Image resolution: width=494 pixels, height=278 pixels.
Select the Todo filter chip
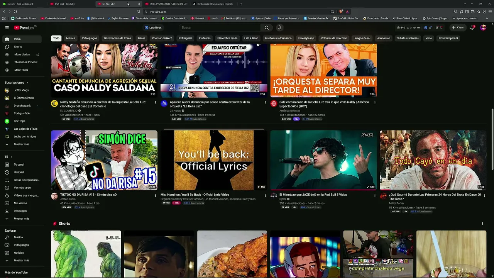click(x=56, y=38)
